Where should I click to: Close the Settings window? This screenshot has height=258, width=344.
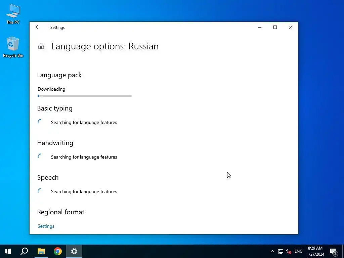[291, 27]
